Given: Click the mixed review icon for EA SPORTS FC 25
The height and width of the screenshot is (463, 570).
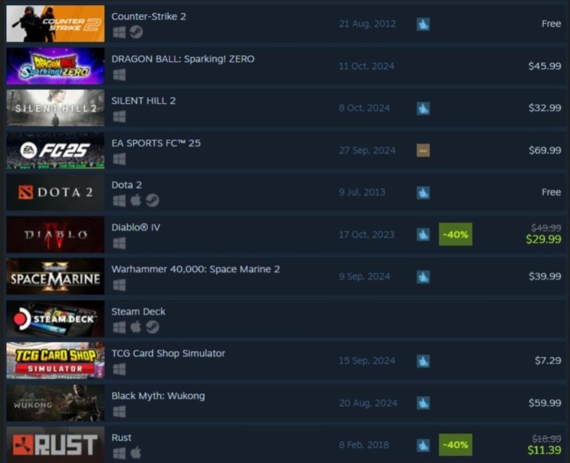Looking at the screenshot, I should [x=423, y=150].
